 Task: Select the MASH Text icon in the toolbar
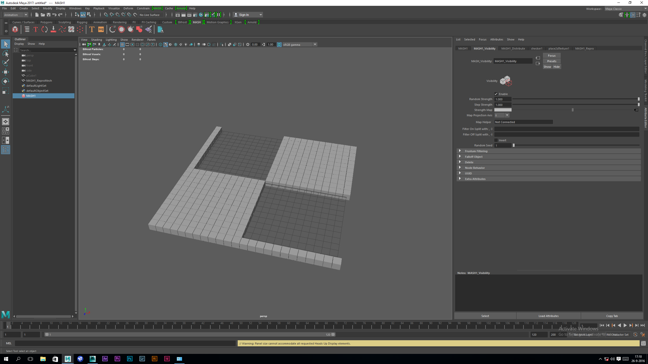(92, 30)
